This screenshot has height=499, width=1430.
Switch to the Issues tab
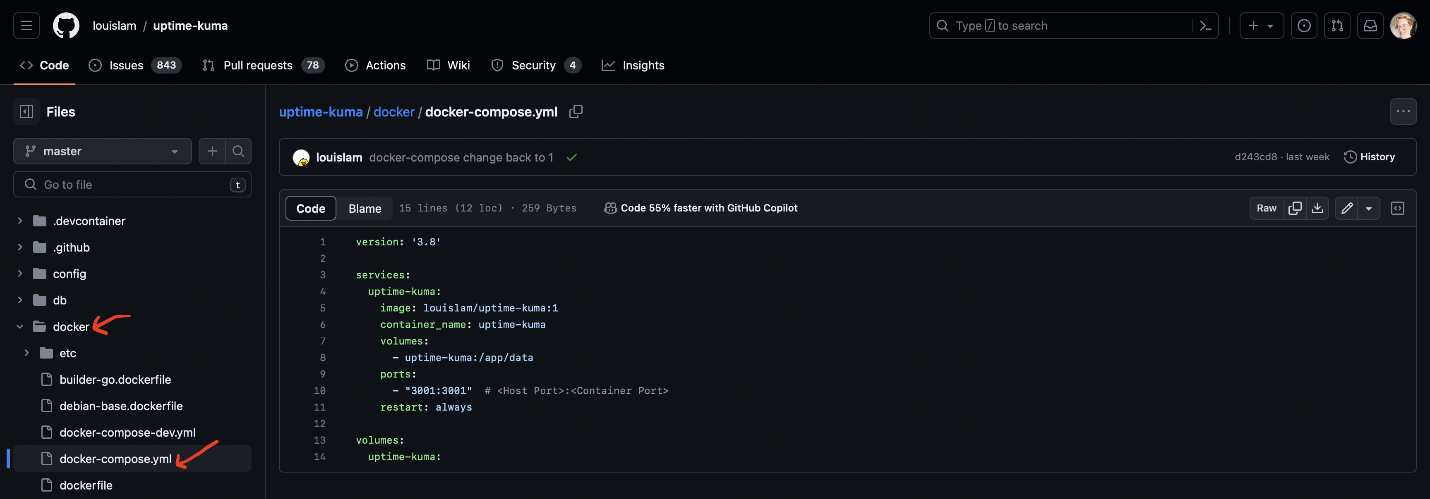click(x=135, y=65)
